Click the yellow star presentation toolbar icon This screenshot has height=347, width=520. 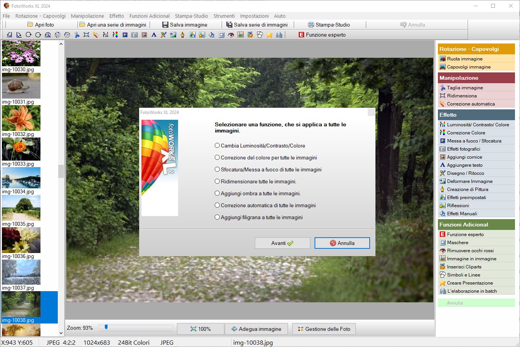pyautogui.click(x=269, y=35)
